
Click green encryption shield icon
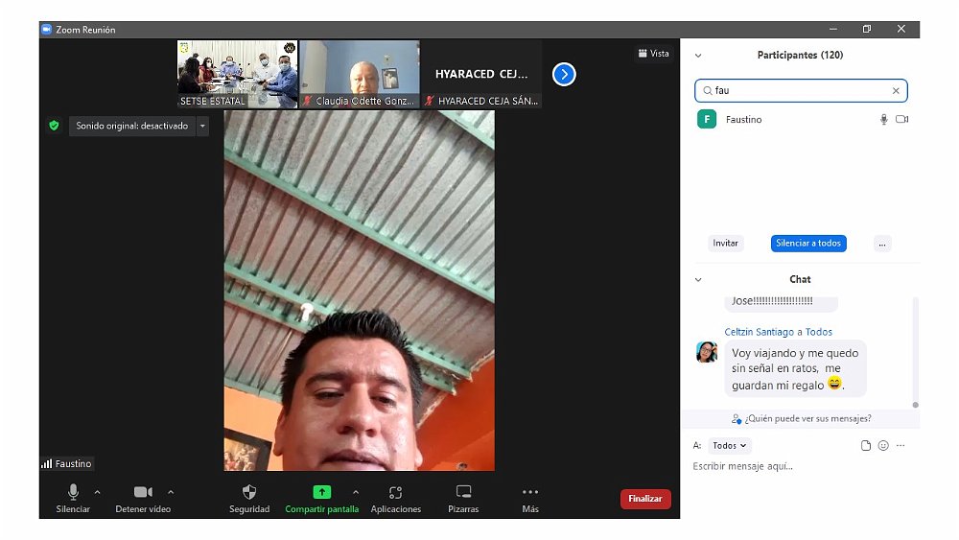click(54, 126)
